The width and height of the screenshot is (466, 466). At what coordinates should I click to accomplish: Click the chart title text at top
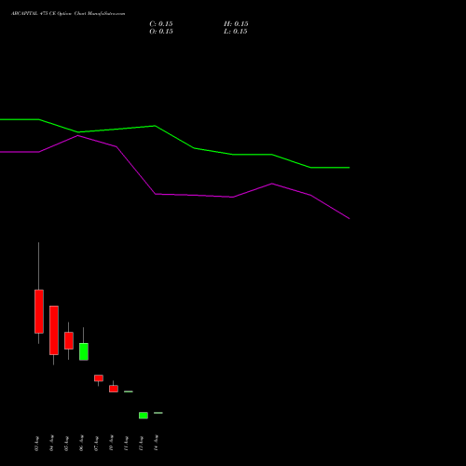click(68, 14)
